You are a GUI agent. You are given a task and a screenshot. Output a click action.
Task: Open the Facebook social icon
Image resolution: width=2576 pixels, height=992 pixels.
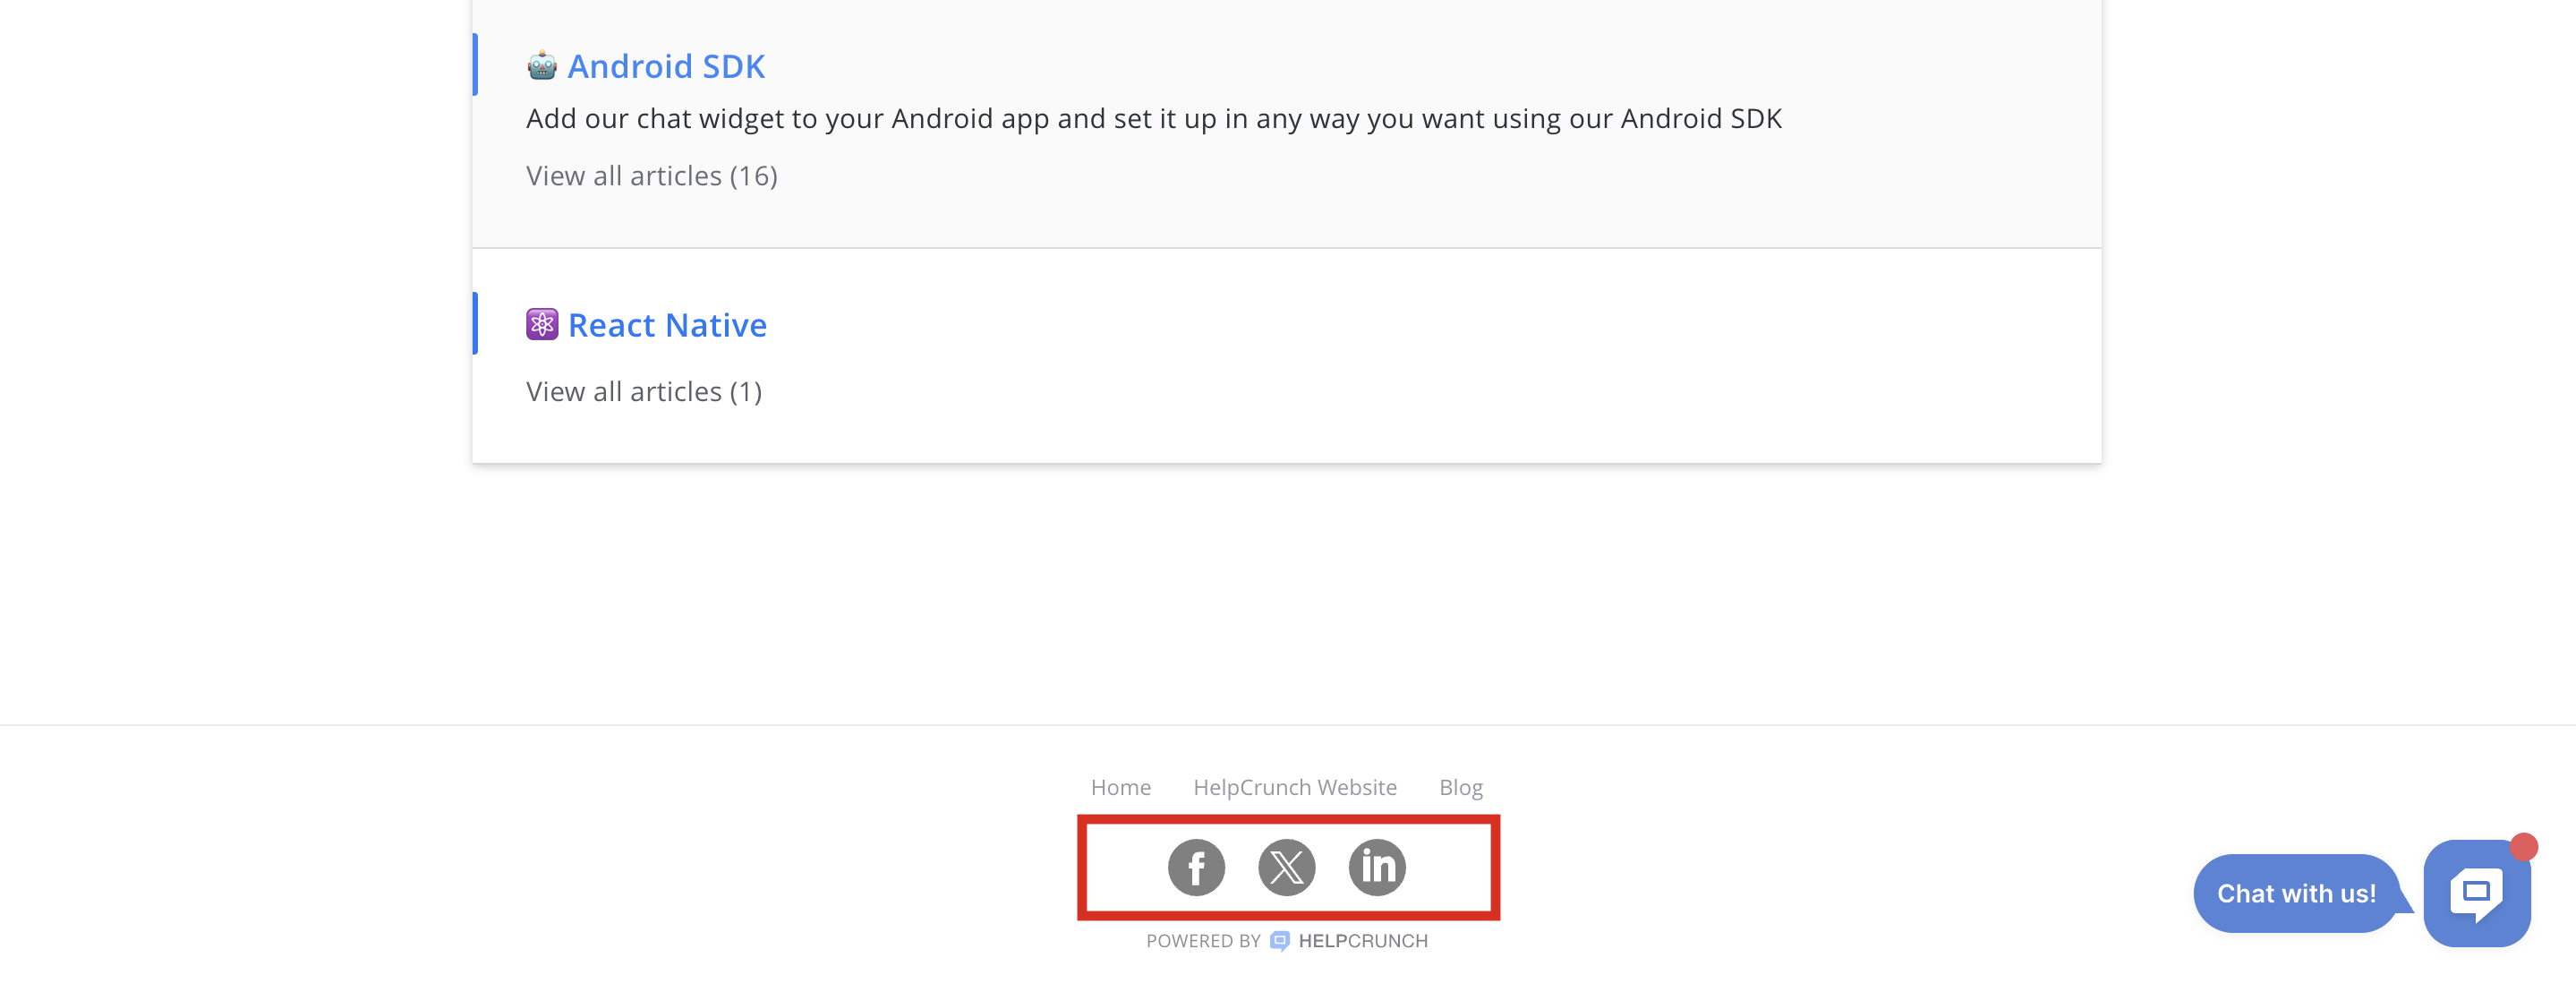point(1196,867)
